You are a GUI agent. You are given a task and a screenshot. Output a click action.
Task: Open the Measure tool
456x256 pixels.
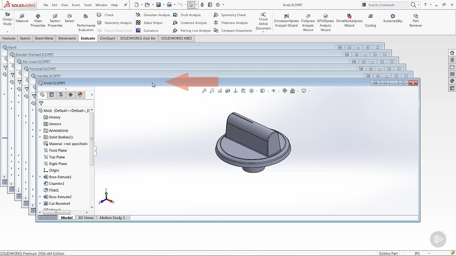[22, 18]
